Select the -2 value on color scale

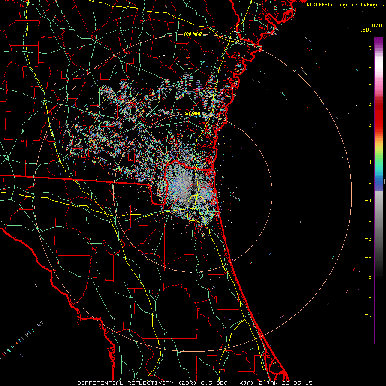[368, 220]
